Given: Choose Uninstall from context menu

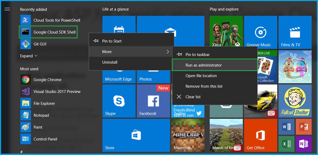Looking at the screenshot, I should [131, 62].
